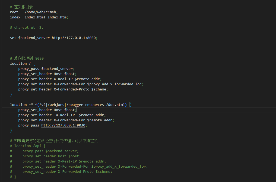This screenshot has width=276, height=182.
Task: Click the highlighted closing brace below proxy_pass 9030
Action: pyautogui.click(x=11, y=130)
